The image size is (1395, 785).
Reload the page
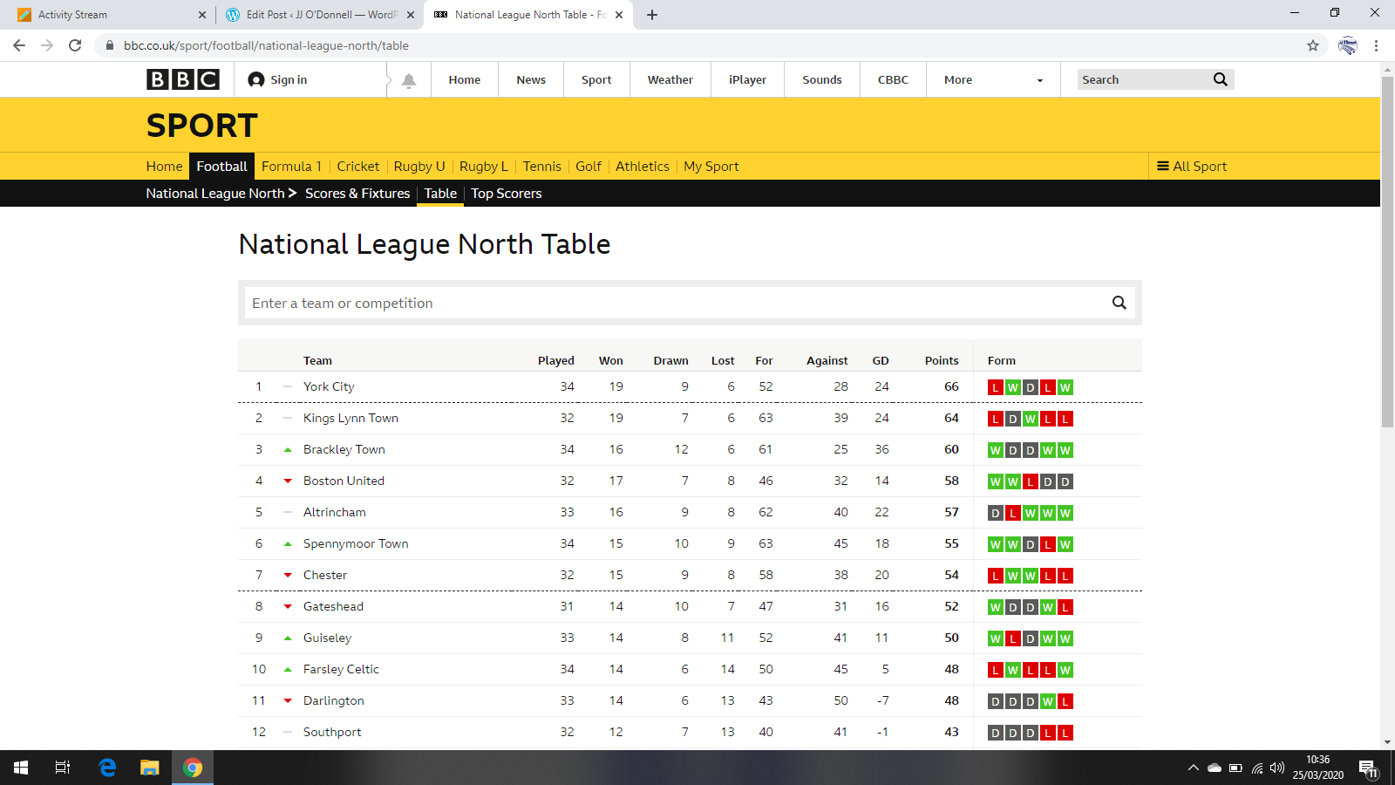(75, 45)
